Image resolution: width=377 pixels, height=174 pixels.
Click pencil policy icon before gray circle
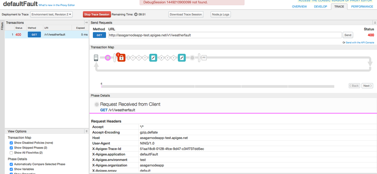(182, 57)
